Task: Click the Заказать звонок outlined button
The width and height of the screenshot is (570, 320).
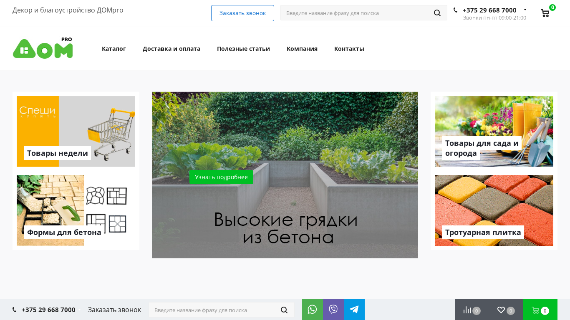Action: 242,13
